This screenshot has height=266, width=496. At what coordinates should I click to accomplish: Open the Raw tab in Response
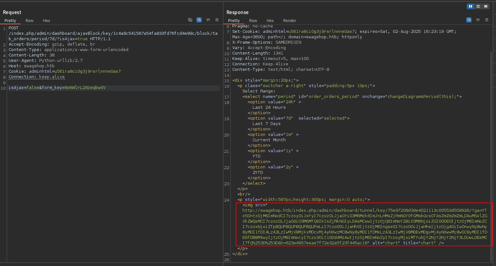[x=253, y=20]
